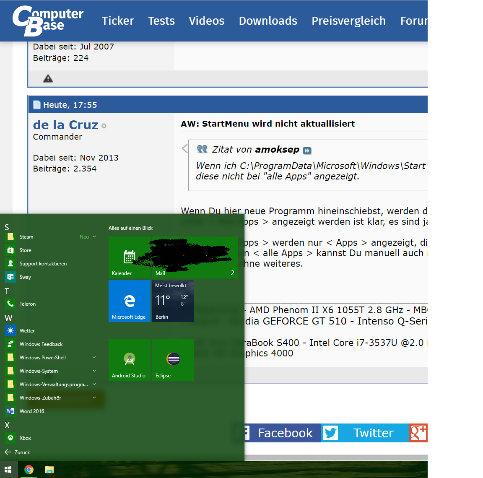The width and height of the screenshot is (483, 478).
Task: Expand the Steam folder chevron
Action: pos(94,236)
